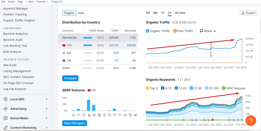Open the Edit menu

3,2
